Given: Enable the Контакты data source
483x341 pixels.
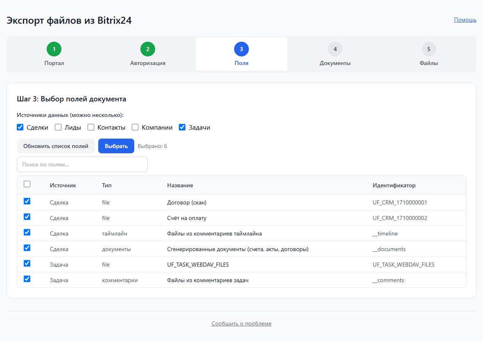Looking at the screenshot, I should [x=91, y=127].
